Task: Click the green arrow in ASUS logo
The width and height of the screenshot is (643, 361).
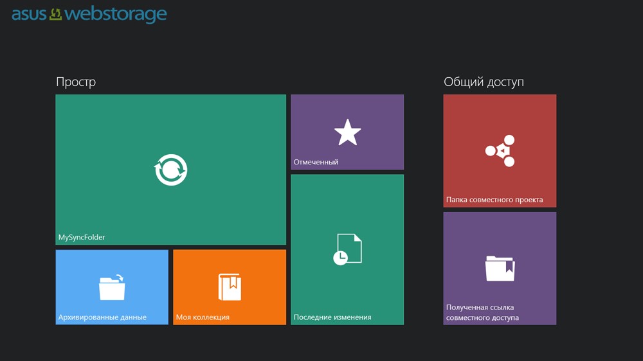Action: (55, 14)
